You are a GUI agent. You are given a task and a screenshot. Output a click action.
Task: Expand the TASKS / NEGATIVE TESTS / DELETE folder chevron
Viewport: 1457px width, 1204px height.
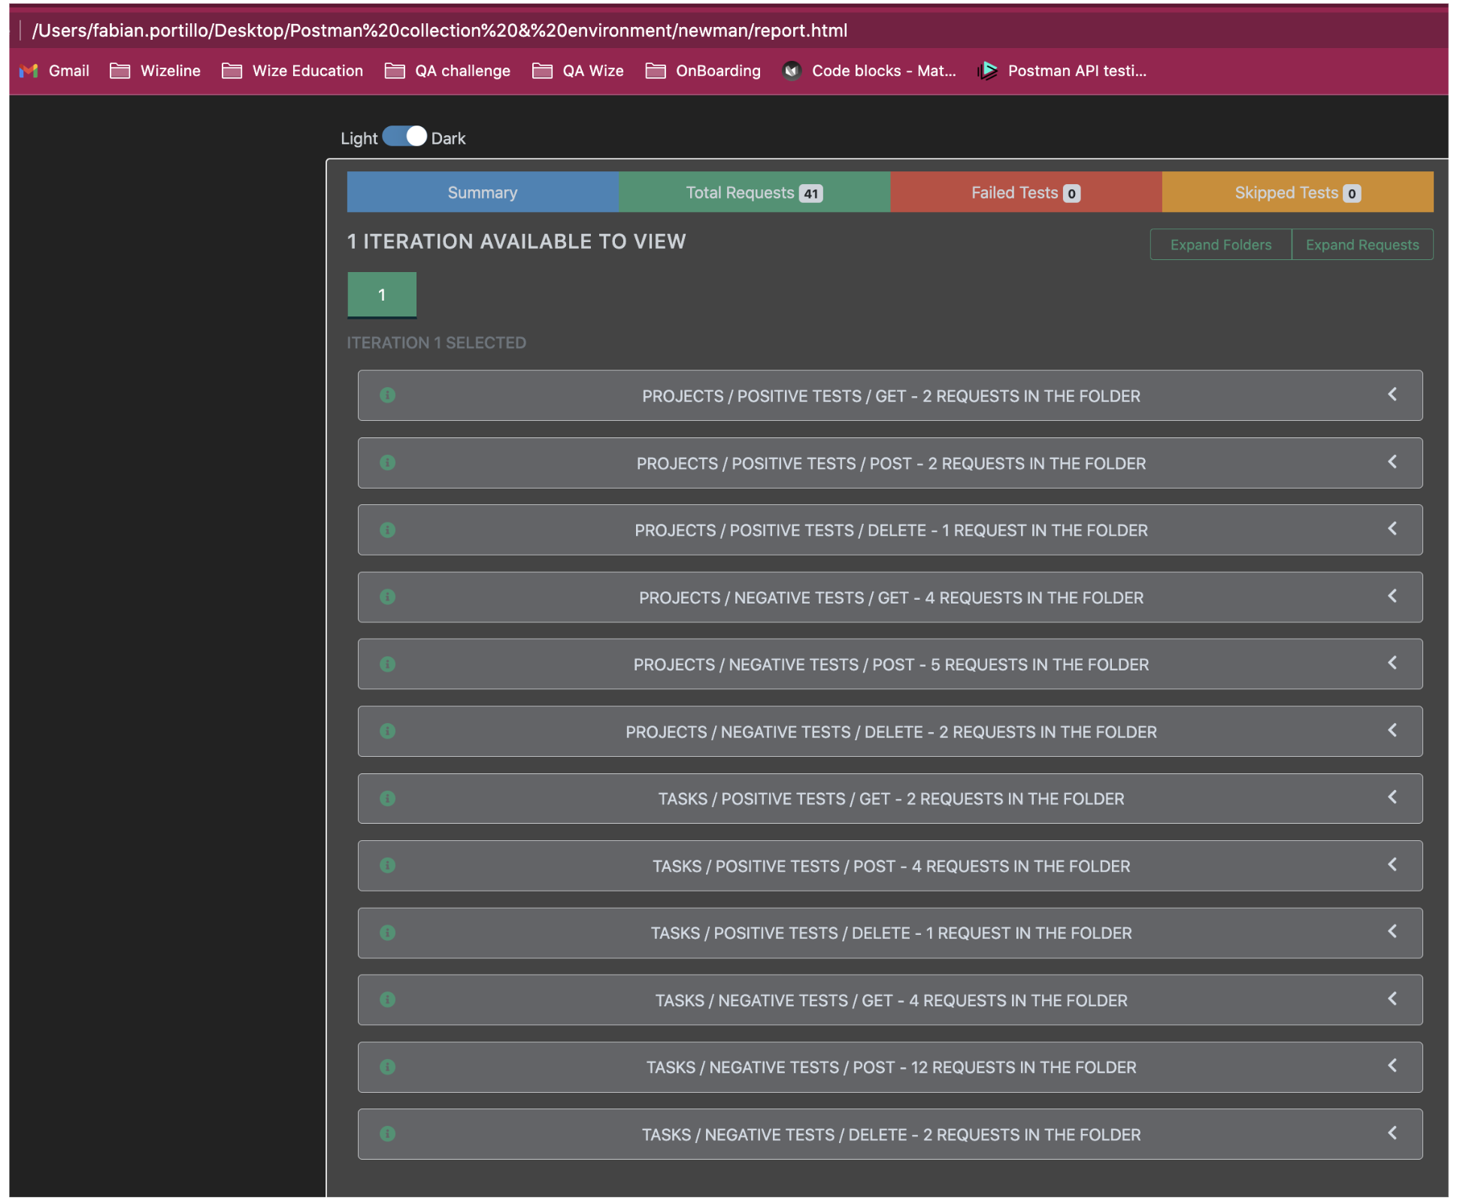(x=1392, y=1133)
